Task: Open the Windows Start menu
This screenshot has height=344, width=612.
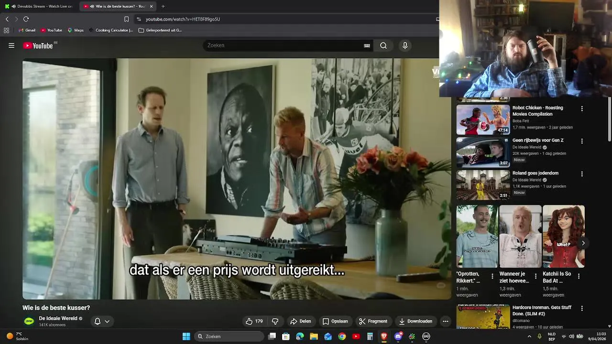Action: (x=186, y=336)
